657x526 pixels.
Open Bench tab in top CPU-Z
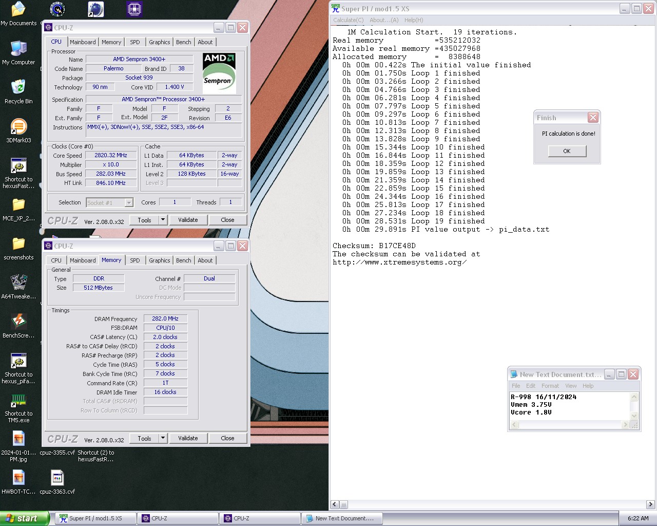click(x=184, y=42)
